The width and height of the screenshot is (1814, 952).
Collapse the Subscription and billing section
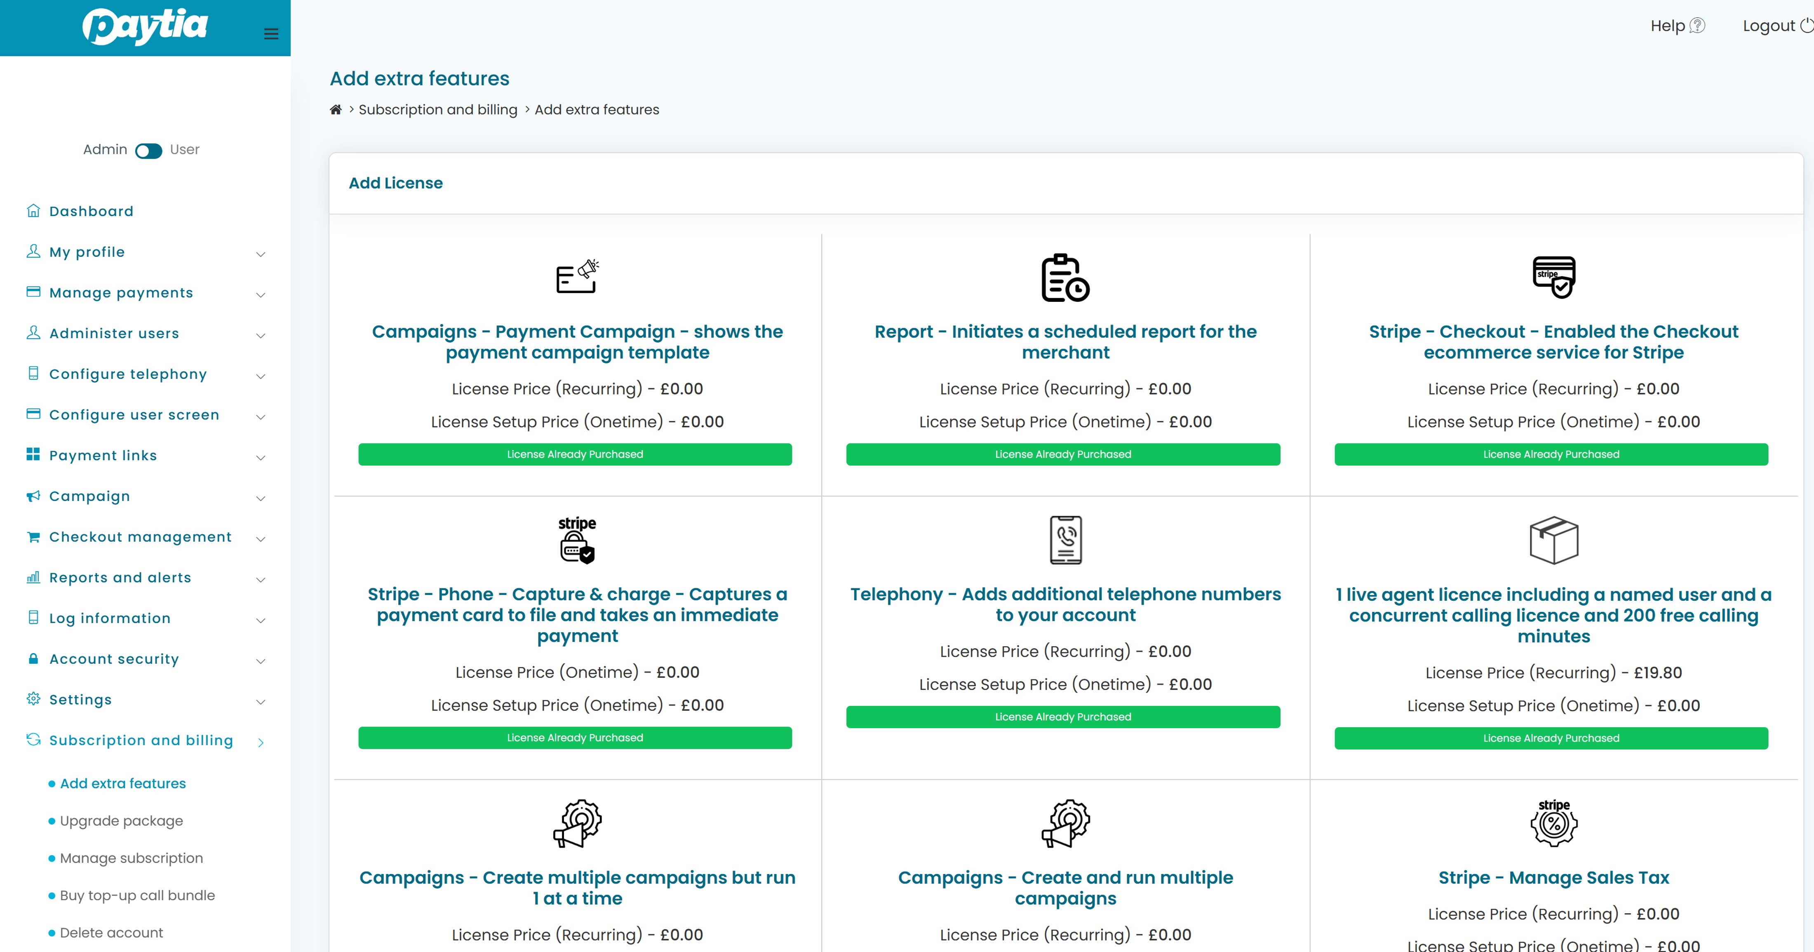(x=261, y=742)
